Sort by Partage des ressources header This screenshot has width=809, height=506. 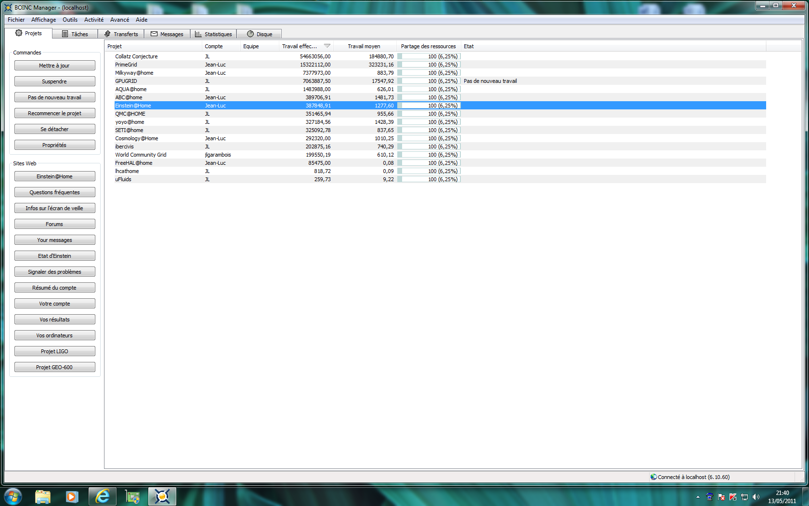click(x=429, y=46)
